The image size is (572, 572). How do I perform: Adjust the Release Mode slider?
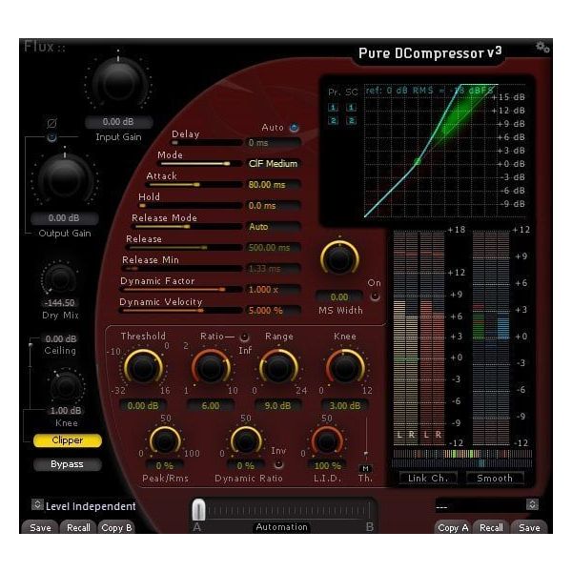pos(189,227)
